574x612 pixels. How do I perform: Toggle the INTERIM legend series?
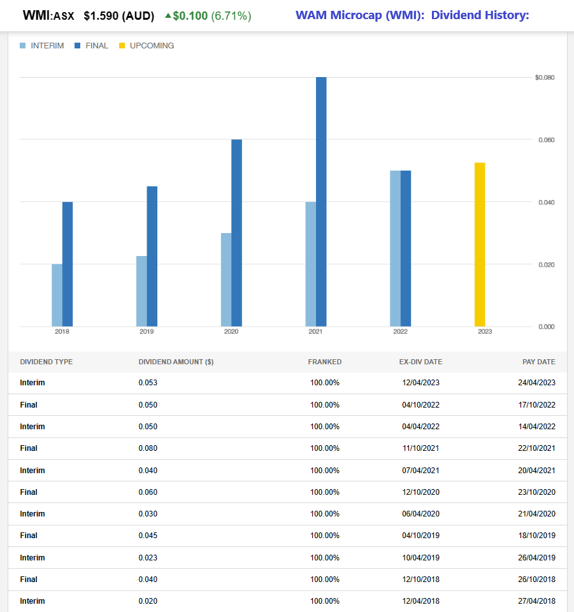pos(42,46)
